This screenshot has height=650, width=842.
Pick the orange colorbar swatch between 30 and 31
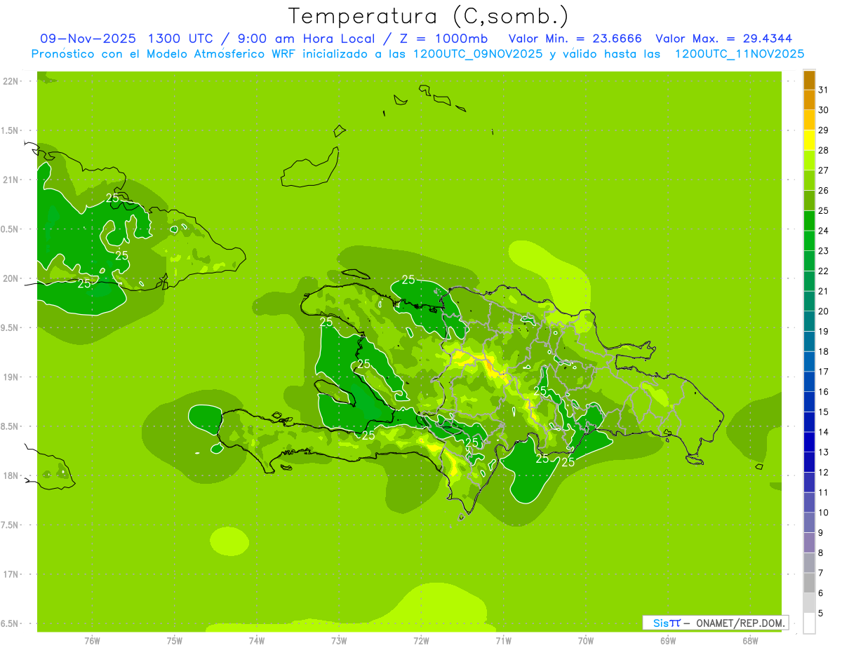[x=810, y=100]
